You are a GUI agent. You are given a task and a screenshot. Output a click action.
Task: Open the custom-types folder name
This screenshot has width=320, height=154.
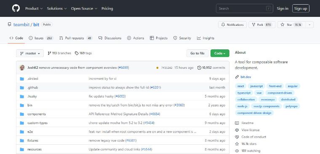point(37,123)
